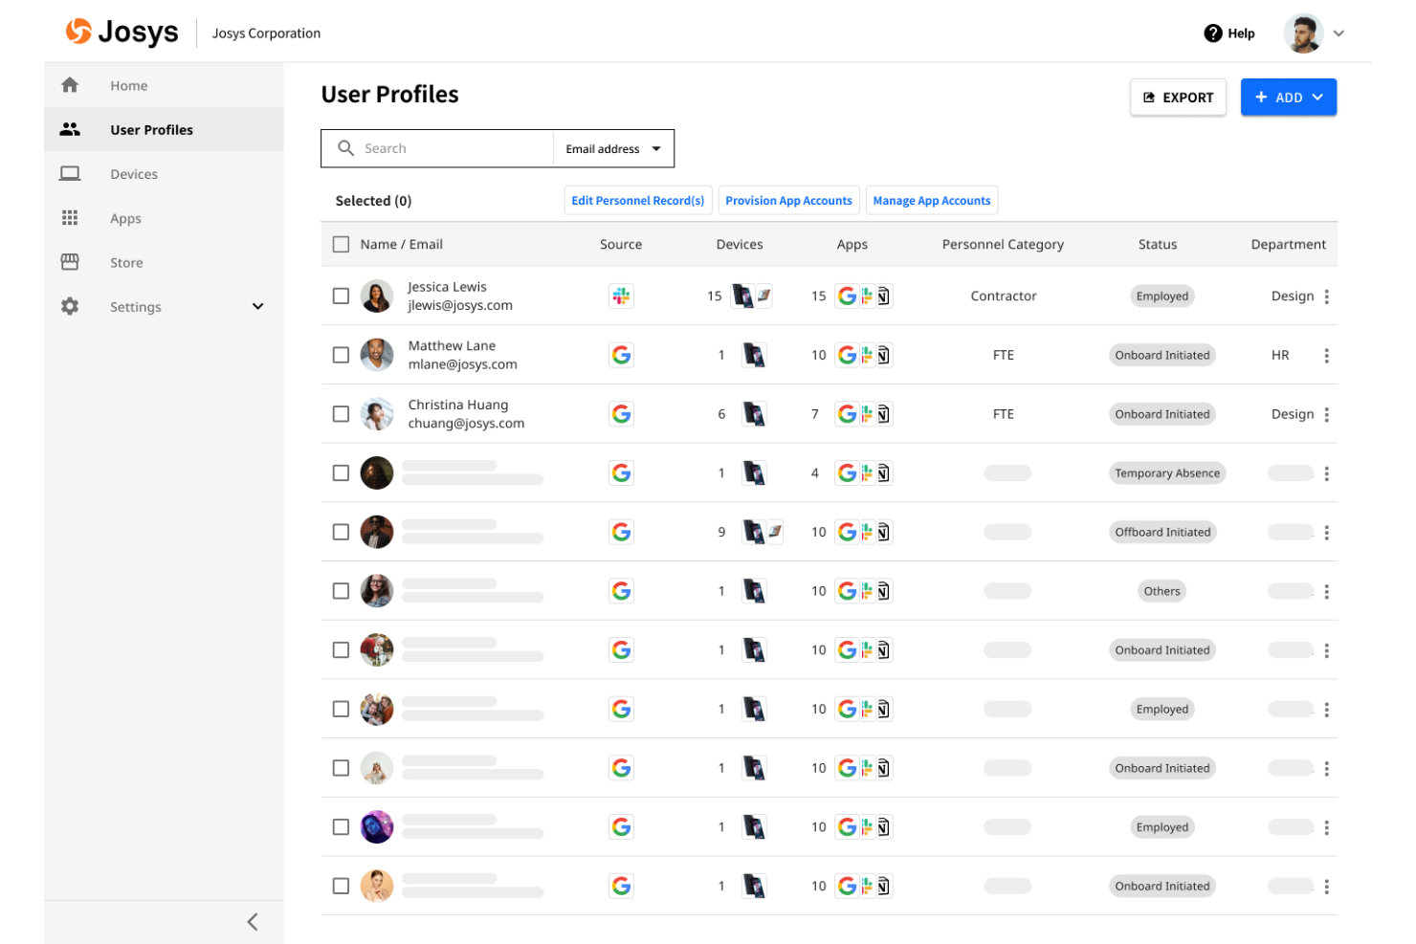Open the User Profiles section in the sidebar
1416x944 pixels.
pyautogui.click(x=151, y=129)
